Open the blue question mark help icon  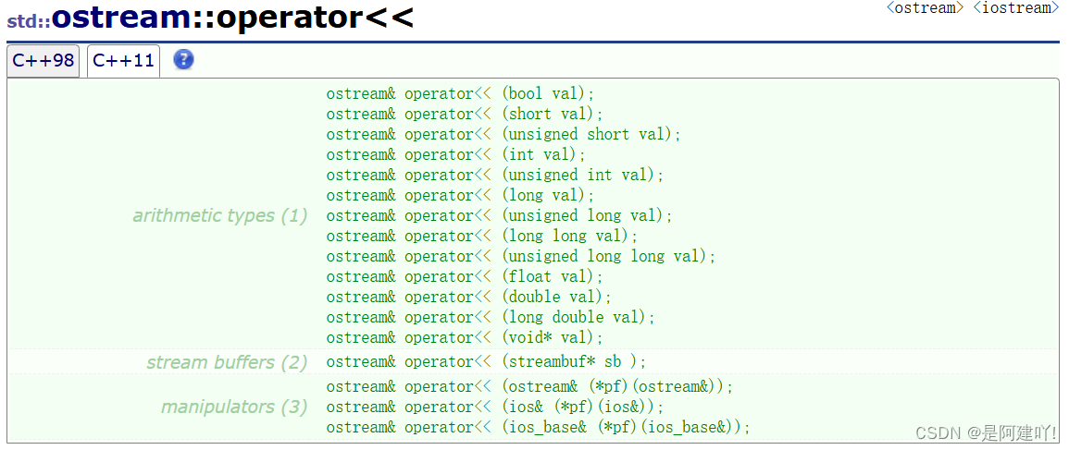click(183, 60)
